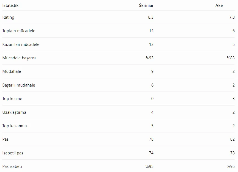Screen dimensions: 238x172
Task: Select Aké's Top kesme value 3
Action: [234, 99]
